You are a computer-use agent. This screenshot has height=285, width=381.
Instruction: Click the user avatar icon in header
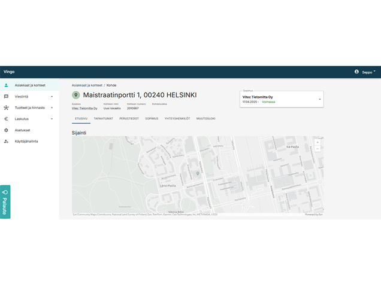click(357, 72)
